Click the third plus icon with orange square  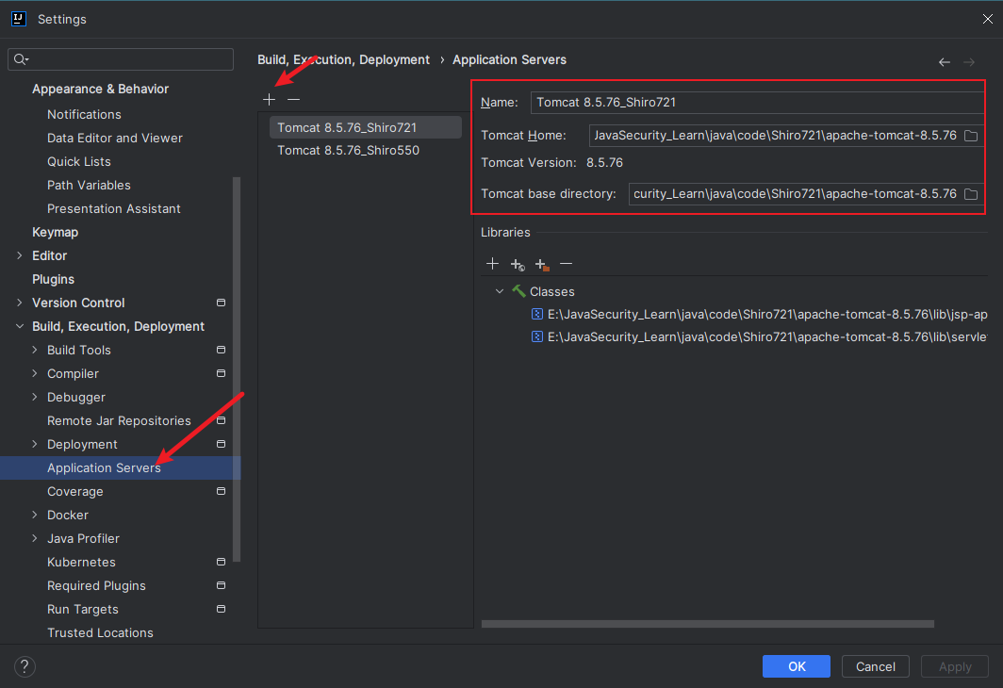point(542,264)
